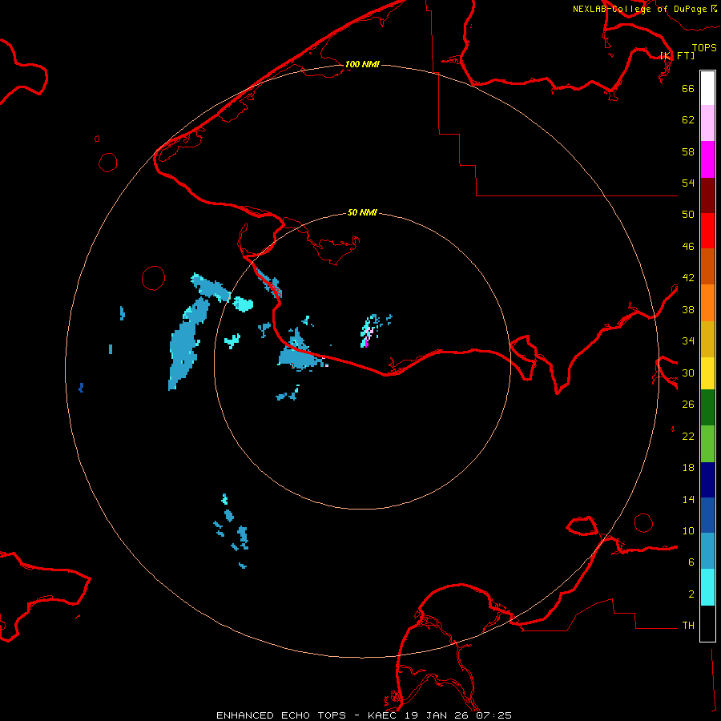Viewport: 721px width, 721px height.
Task: Click the bright red legend swatch
Action: click(x=707, y=231)
